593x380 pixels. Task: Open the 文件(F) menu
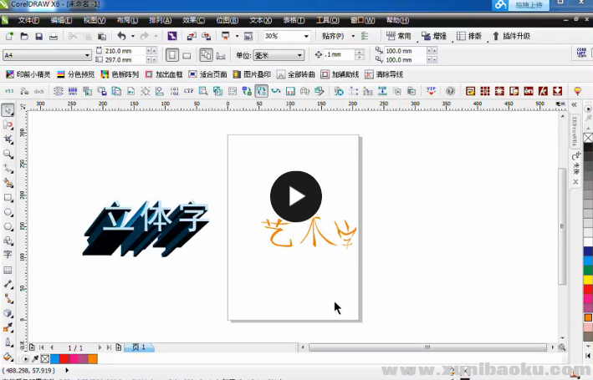coord(28,18)
